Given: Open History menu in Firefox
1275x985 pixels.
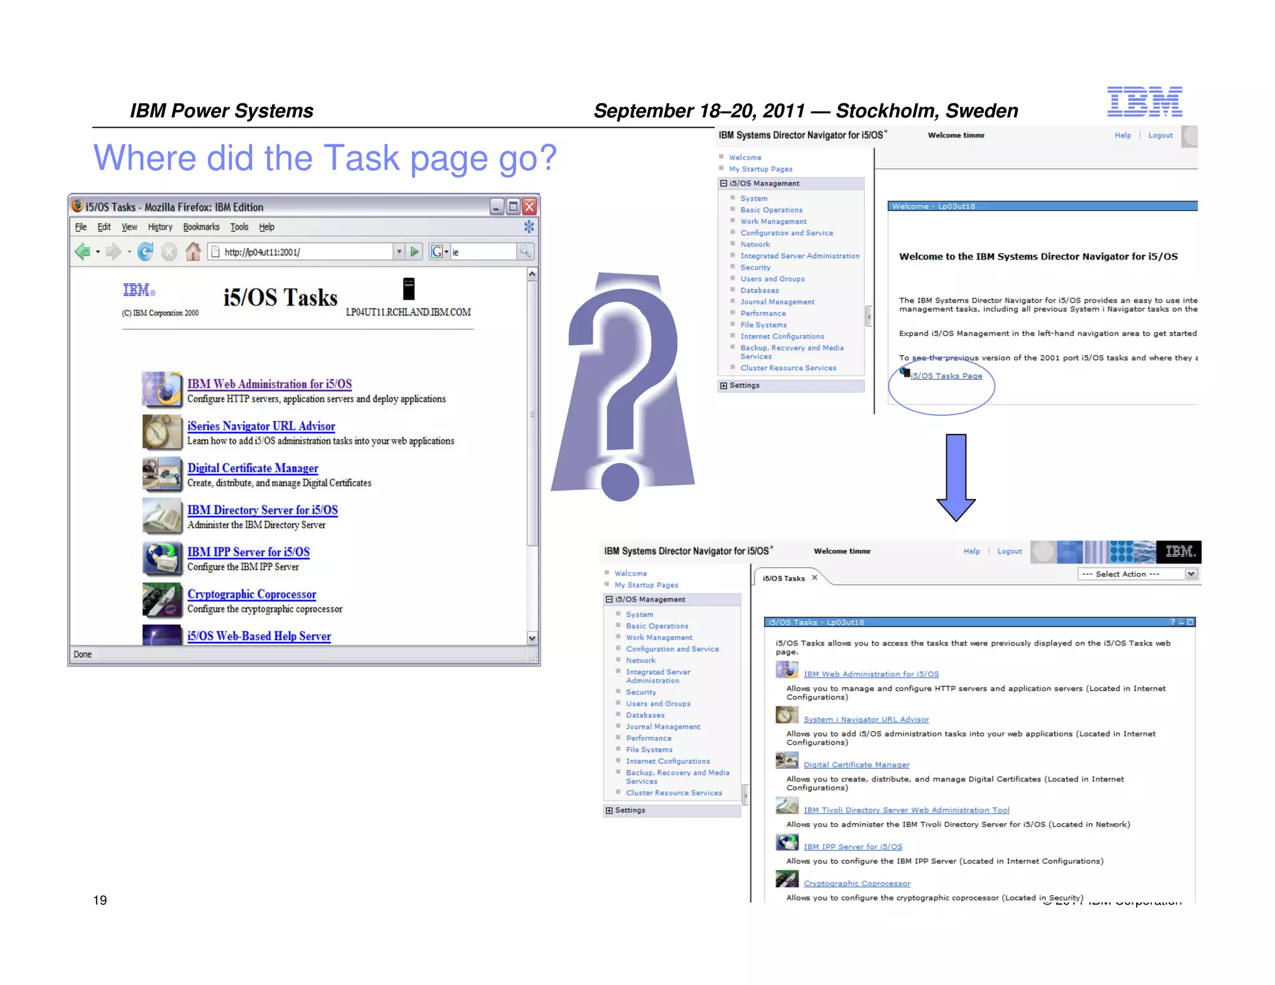Looking at the screenshot, I should (160, 227).
